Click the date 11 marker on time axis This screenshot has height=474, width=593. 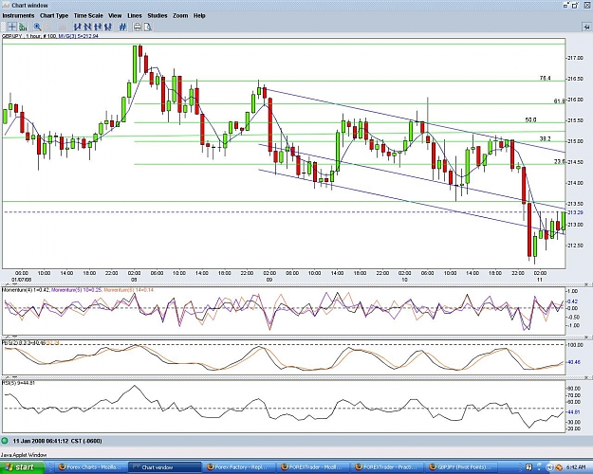click(x=540, y=280)
